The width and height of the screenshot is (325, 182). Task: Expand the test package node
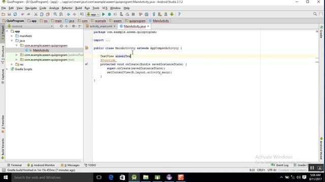[x=17, y=60]
